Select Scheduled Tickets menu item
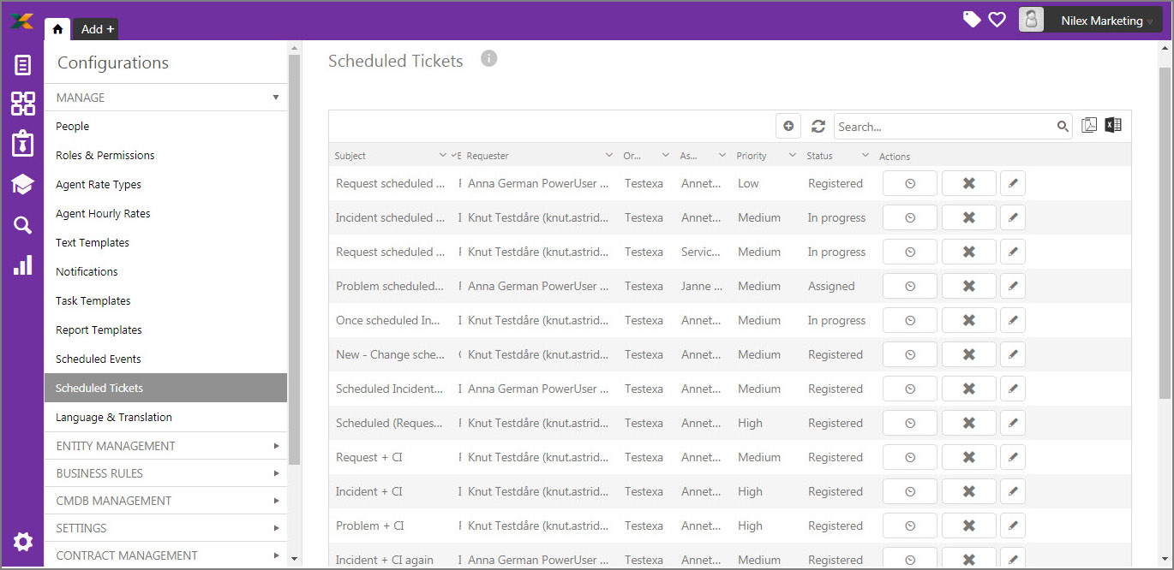Viewport: 1174px width, 570px height. pyautogui.click(x=165, y=388)
